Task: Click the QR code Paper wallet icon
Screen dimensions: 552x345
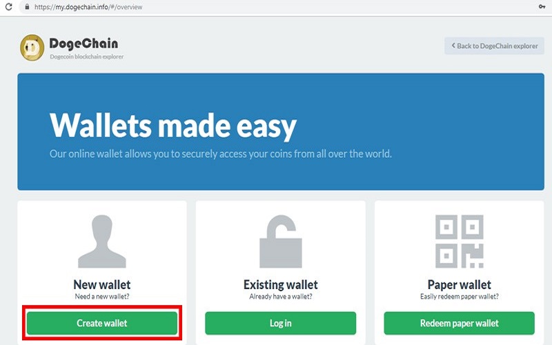Action: [460, 241]
